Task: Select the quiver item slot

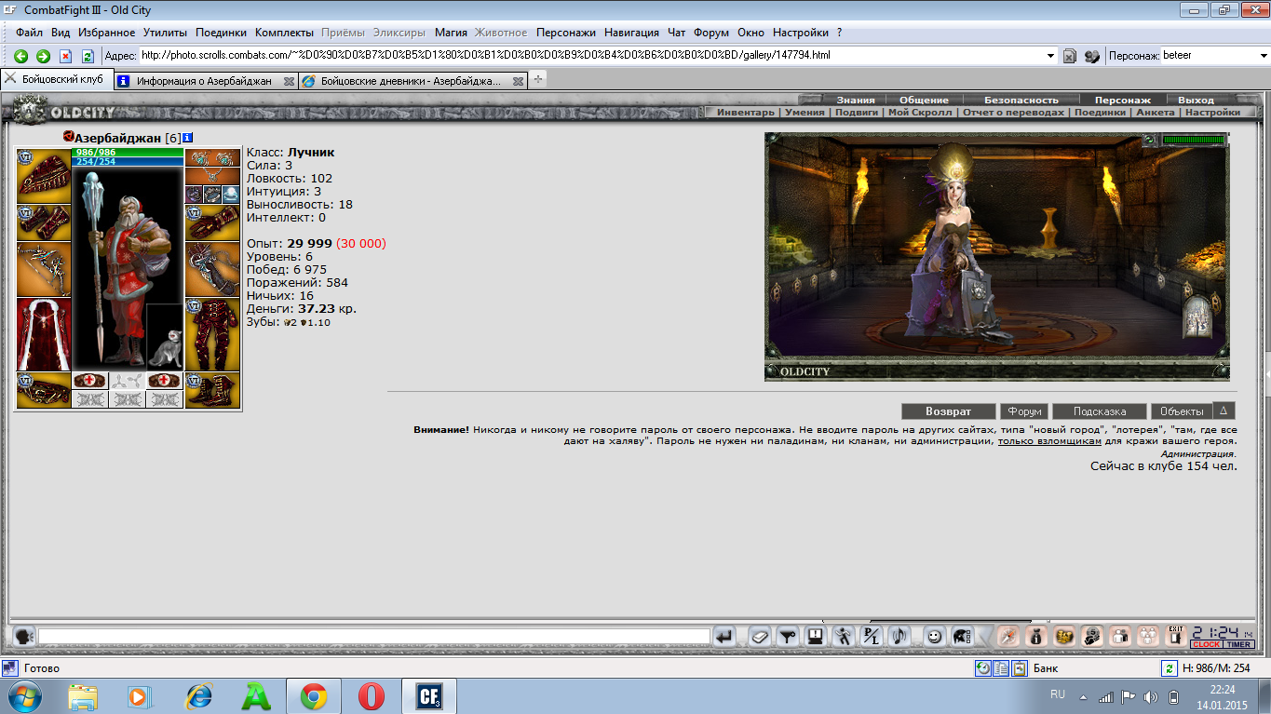Action: point(212,269)
